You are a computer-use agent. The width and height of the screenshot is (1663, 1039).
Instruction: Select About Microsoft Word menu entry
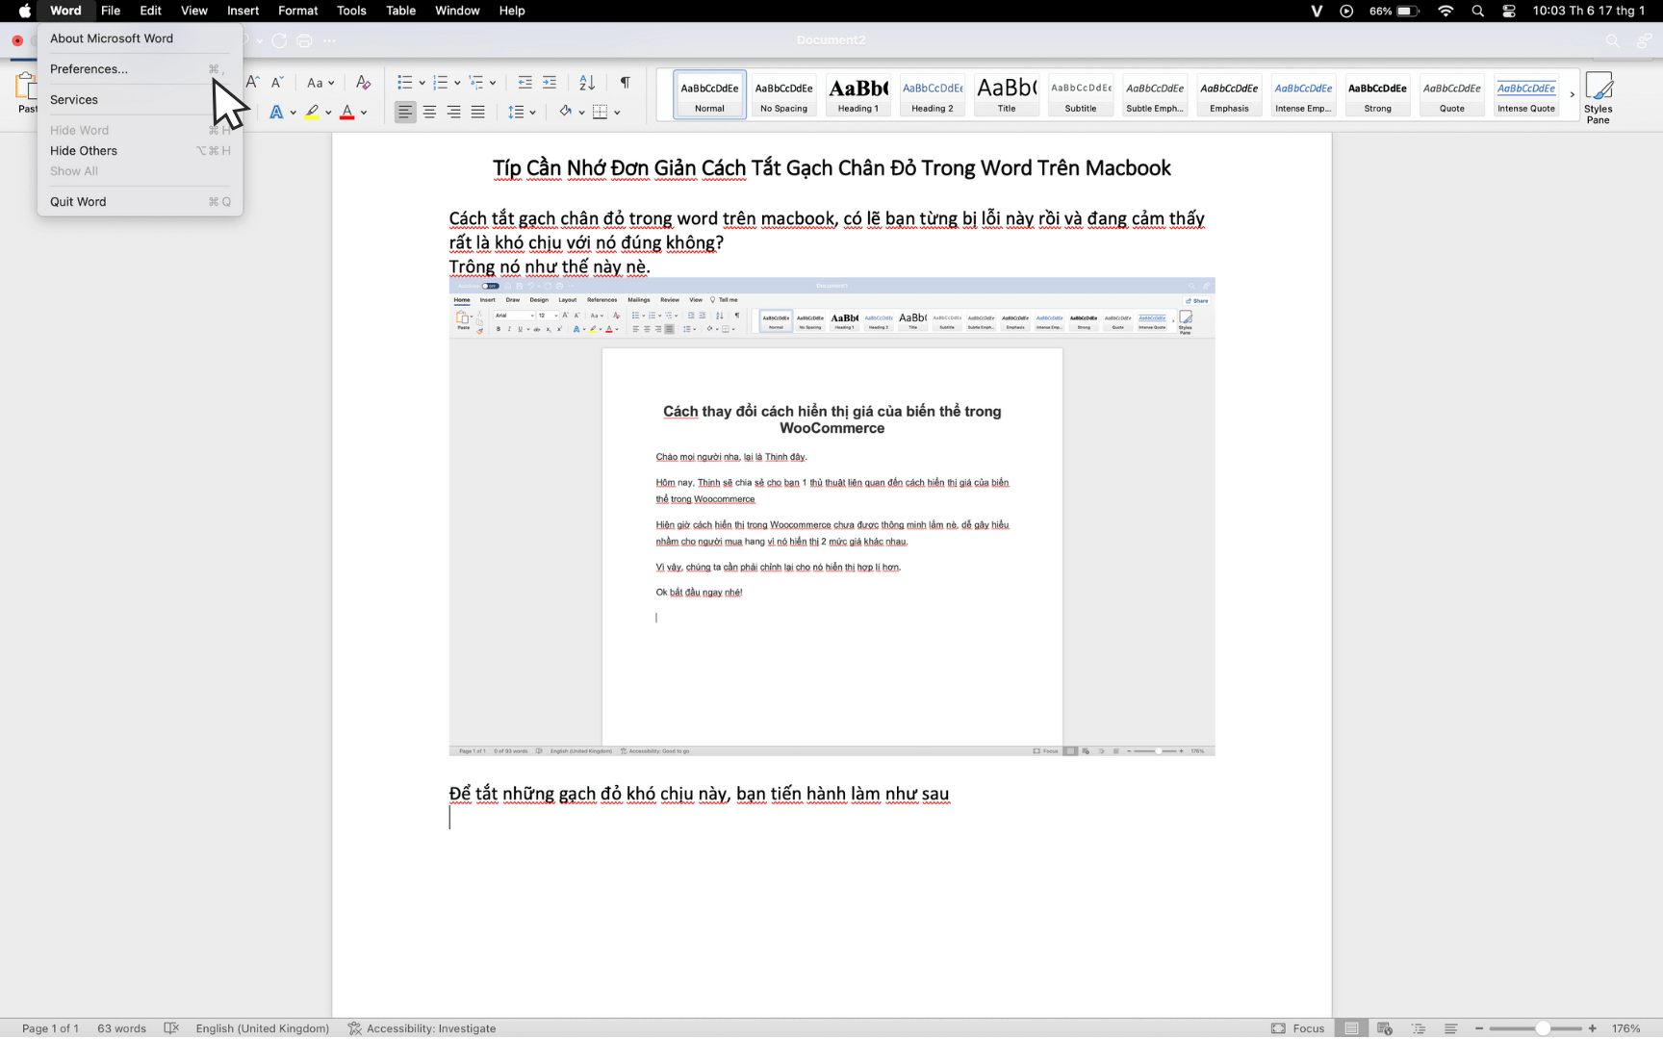[140, 38]
